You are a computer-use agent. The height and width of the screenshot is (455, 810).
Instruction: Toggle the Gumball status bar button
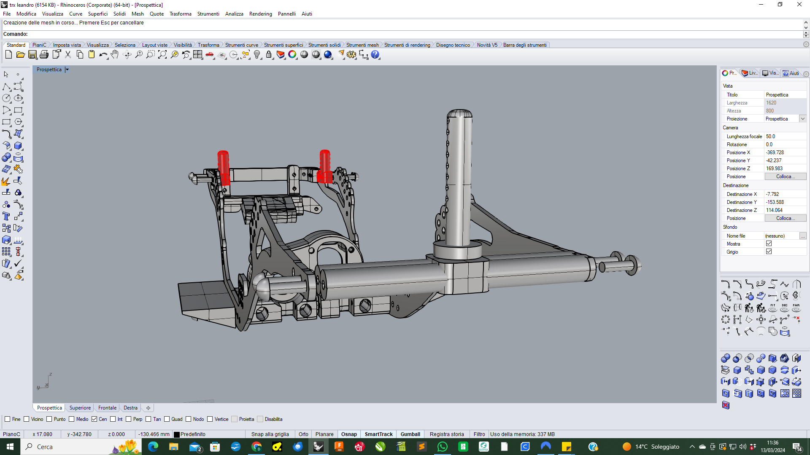(x=410, y=434)
